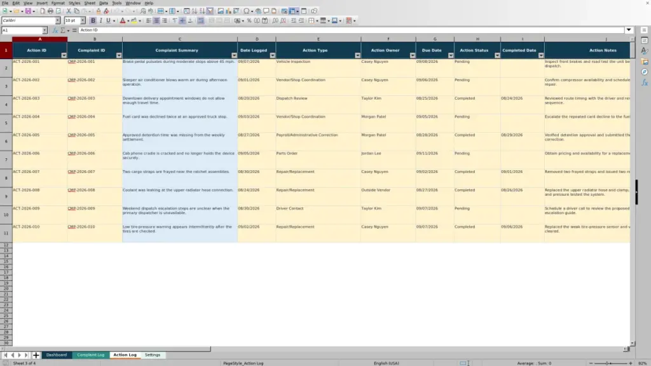Click the CMP-2026-010 complaint link
The width and height of the screenshot is (651, 366).
click(81, 227)
